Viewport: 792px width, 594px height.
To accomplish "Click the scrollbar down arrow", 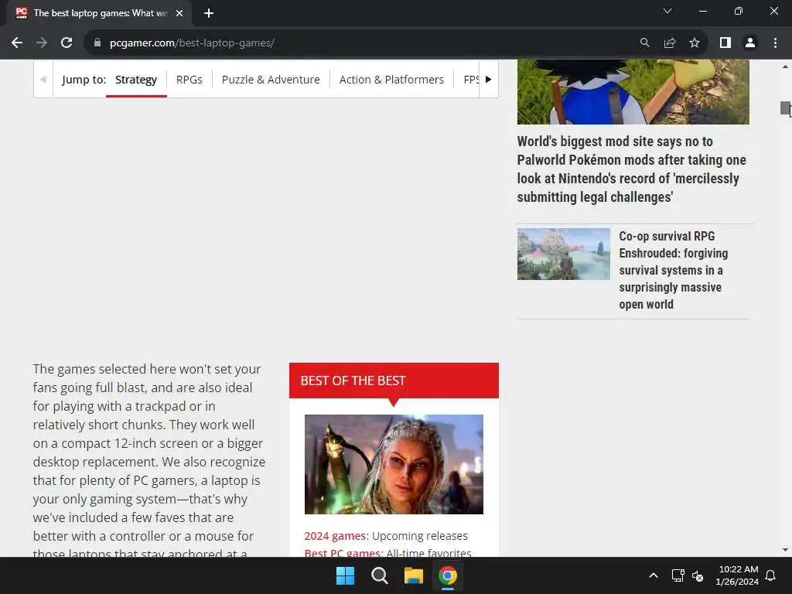I will tap(785, 550).
